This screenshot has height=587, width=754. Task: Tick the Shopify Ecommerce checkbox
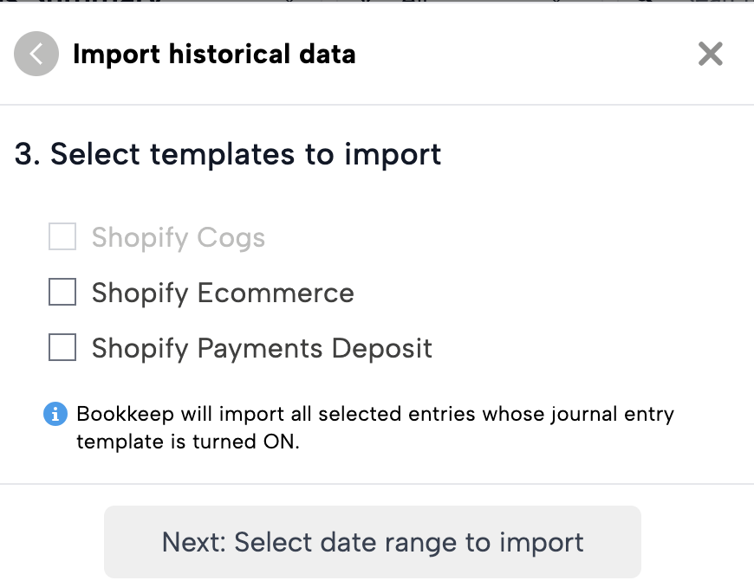pos(62,293)
